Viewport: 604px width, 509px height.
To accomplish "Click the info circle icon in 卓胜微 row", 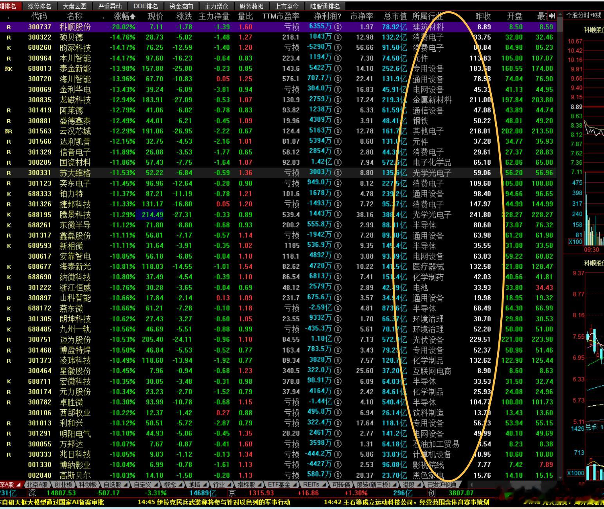I will click(x=338, y=402).
